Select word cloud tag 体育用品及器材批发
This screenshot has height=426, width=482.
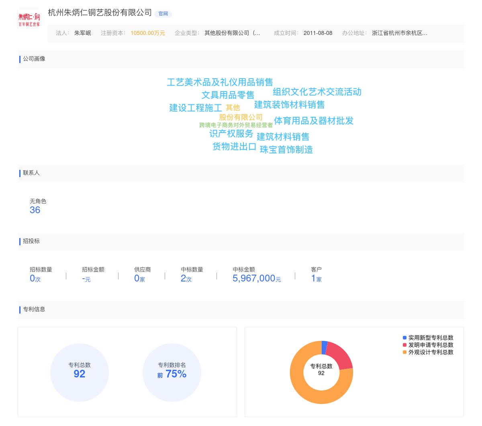(314, 121)
